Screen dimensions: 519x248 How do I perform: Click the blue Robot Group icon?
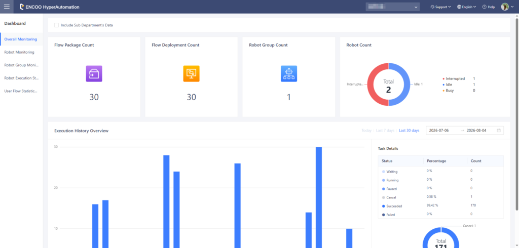pyautogui.click(x=288, y=73)
